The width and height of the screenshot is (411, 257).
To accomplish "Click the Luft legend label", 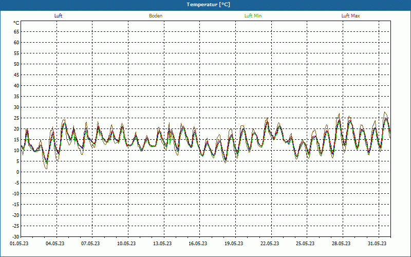I will (58, 16).
